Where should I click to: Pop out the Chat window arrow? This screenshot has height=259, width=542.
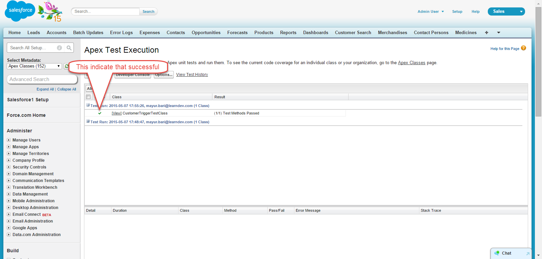[527, 254]
